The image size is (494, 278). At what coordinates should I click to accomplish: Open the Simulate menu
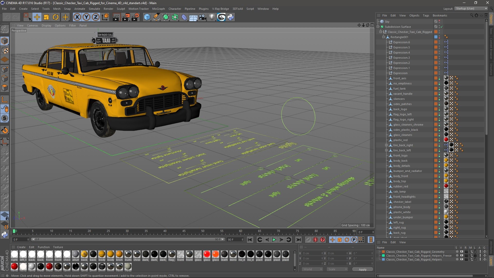[x=94, y=9]
